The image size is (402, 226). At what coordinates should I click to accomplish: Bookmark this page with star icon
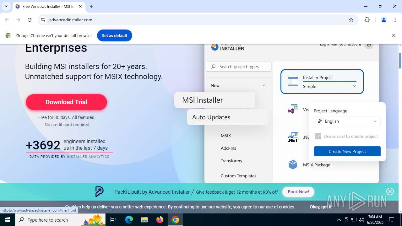pos(351,20)
